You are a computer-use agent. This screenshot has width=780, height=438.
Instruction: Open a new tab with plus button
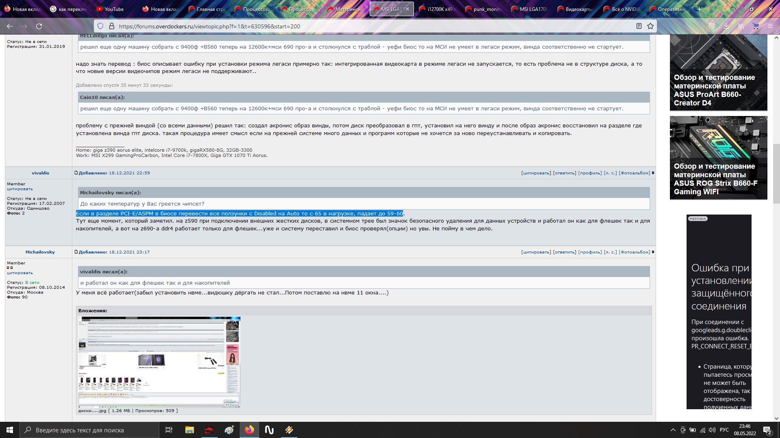pos(699,9)
